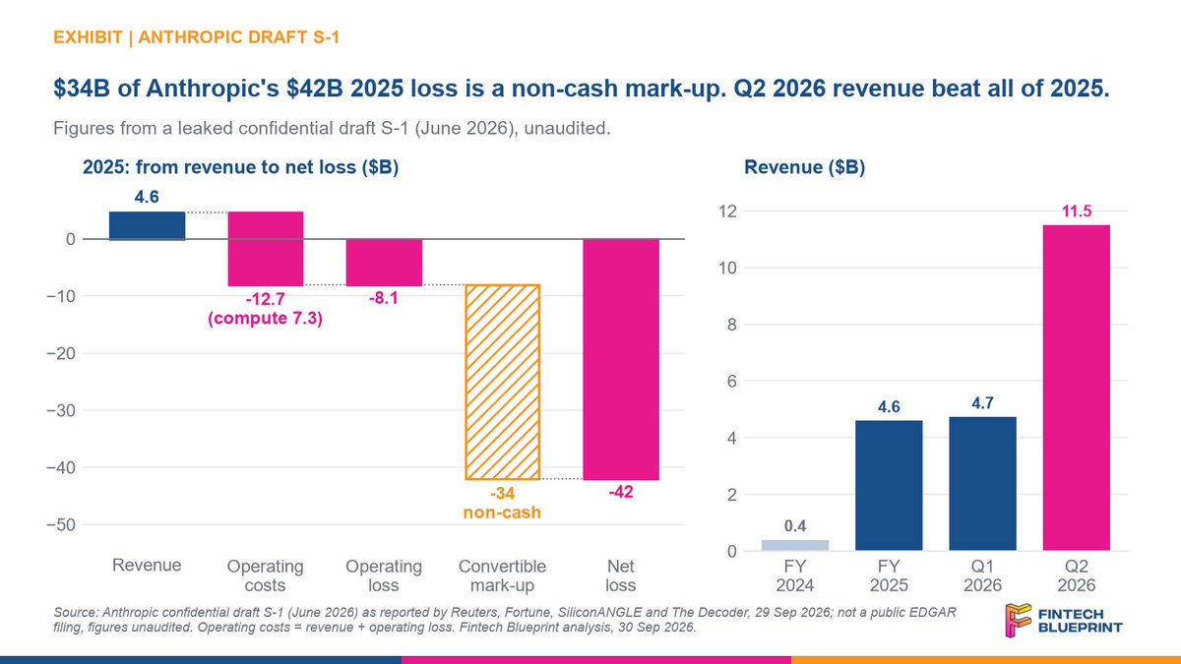Image resolution: width=1181 pixels, height=664 pixels.
Task: Click the 'non-cash' orange annotation
Action: click(502, 513)
